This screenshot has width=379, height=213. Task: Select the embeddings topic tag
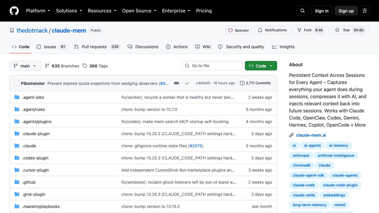coord(334,195)
